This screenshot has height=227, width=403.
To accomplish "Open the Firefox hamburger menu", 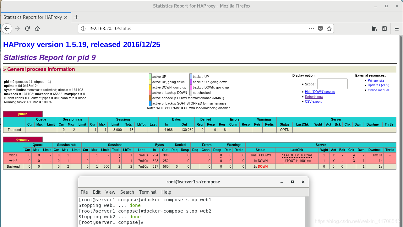I will [x=397, y=29].
